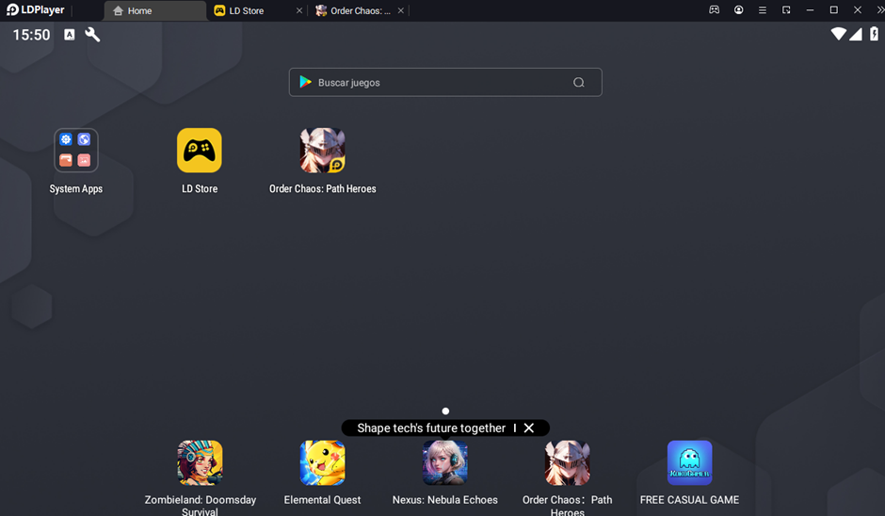Viewport: 885px width, 516px height.
Task: Open the gamepad icon in title bar
Action: pyautogui.click(x=714, y=9)
